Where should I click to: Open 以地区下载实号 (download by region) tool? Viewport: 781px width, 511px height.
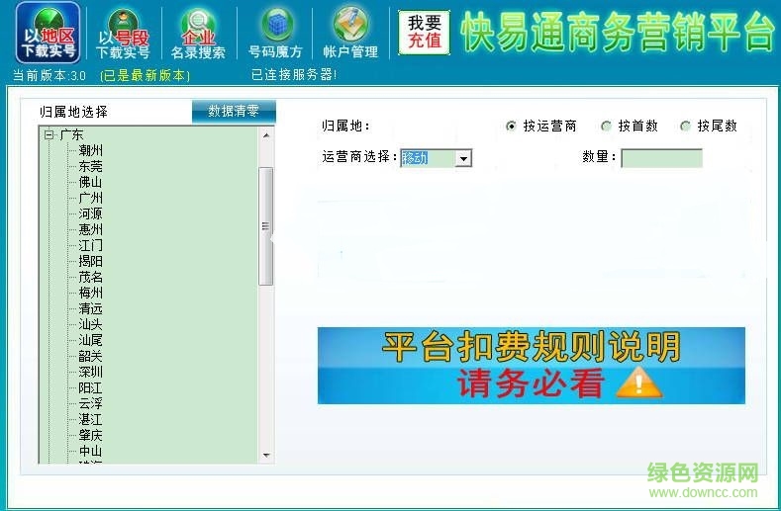pyautogui.click(x=48, y=33)
